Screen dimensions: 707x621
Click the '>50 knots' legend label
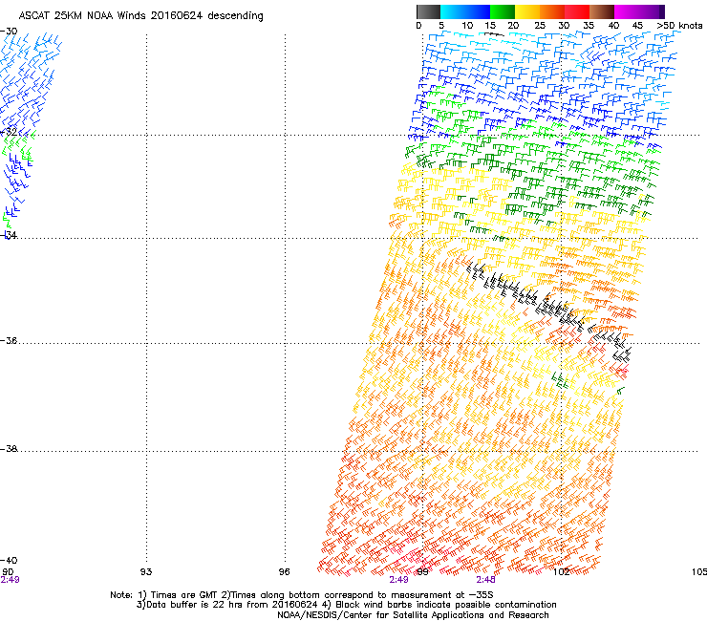tap(679, 26)
